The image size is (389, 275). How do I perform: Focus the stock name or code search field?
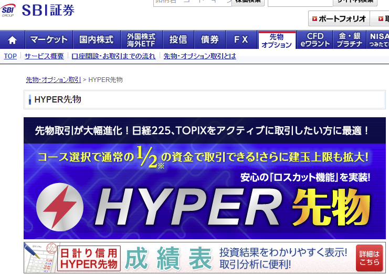193,3
